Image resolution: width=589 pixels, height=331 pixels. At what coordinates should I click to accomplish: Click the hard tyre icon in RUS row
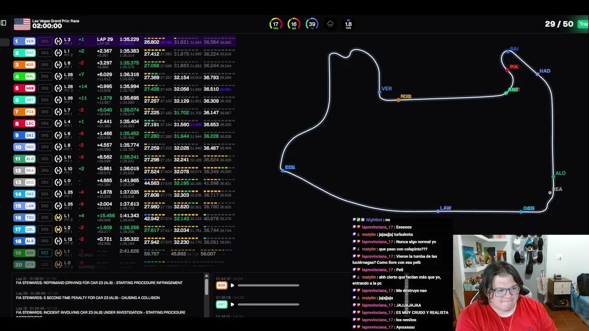coord(58,53)
